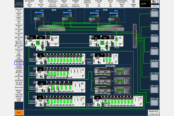
Task: Open PWR MNG SYS from sidebar
Action: click(x=19, y=51)
